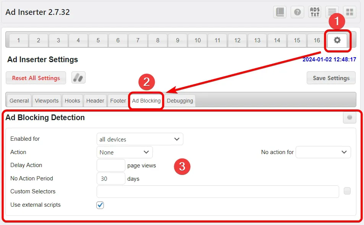Switch to the Header tab
Screen dimensions: 364x225
95,101
